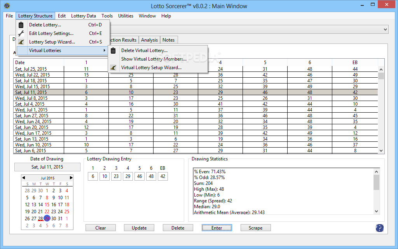Screen dimensions: 398x249
Task: Click ball 4 entry field showing 29
Action: [128, 176]
